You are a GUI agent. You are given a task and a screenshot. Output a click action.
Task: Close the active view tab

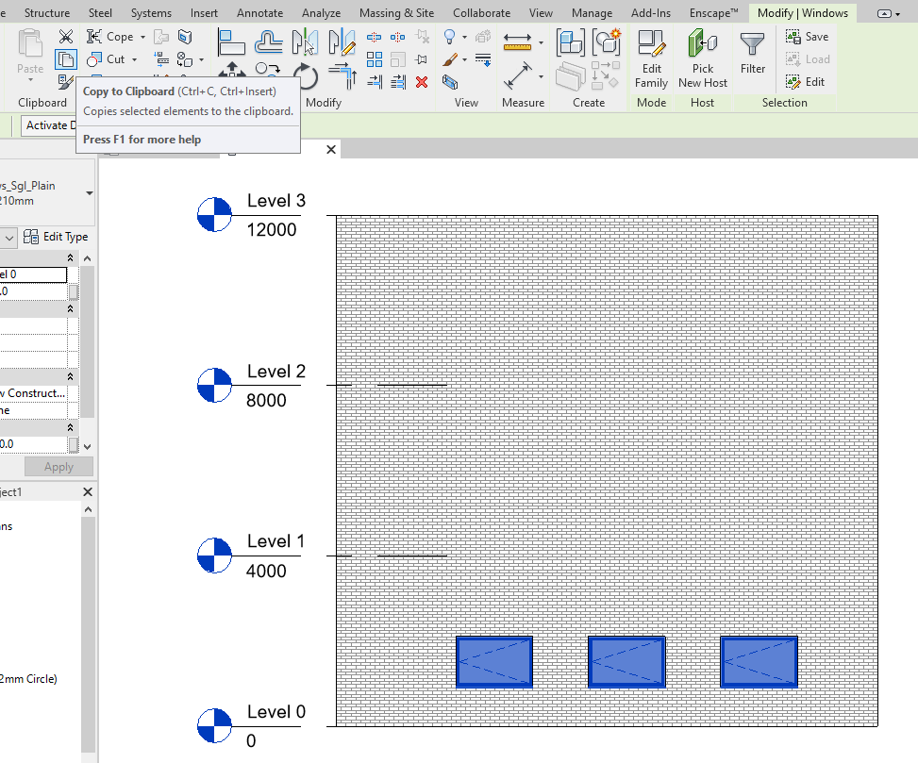pos(331,150)
